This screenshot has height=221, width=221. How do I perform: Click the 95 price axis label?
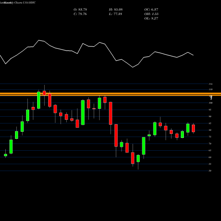210,110
